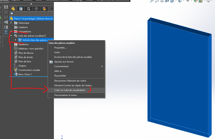215x139 pixels.
Task: Switch to the PropertyManager tab icon
Action: click(x=21, y=9)
